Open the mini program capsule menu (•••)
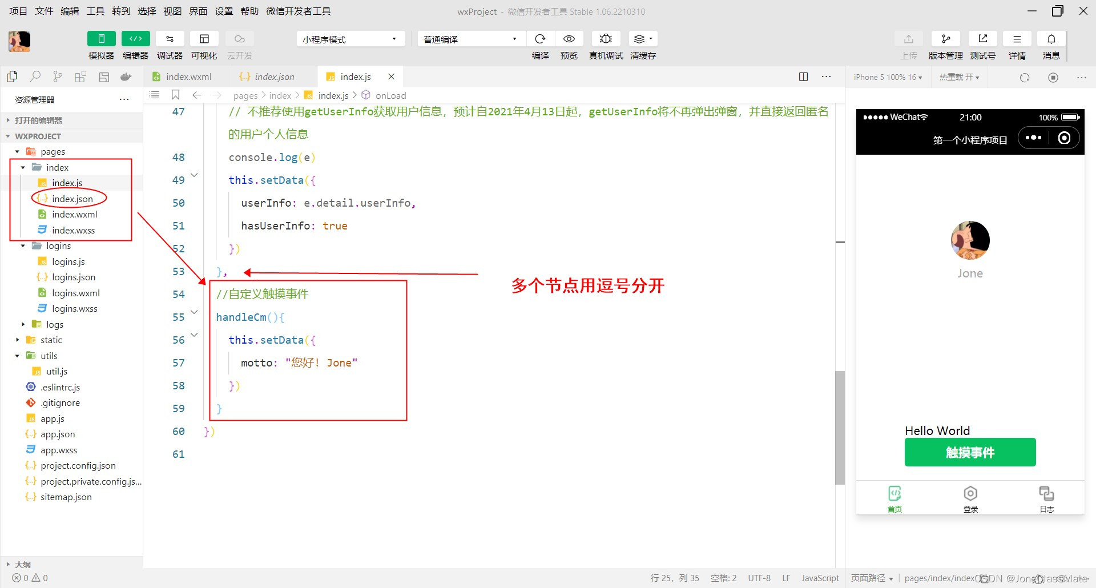1096x588 pixels. pyautogui.click(x=1033, y=138)
